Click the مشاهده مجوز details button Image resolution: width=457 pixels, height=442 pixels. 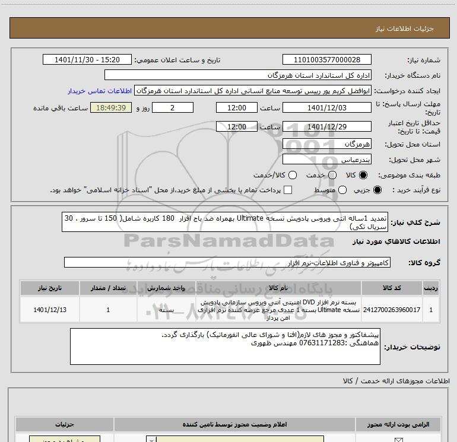[x=65, y=440]
